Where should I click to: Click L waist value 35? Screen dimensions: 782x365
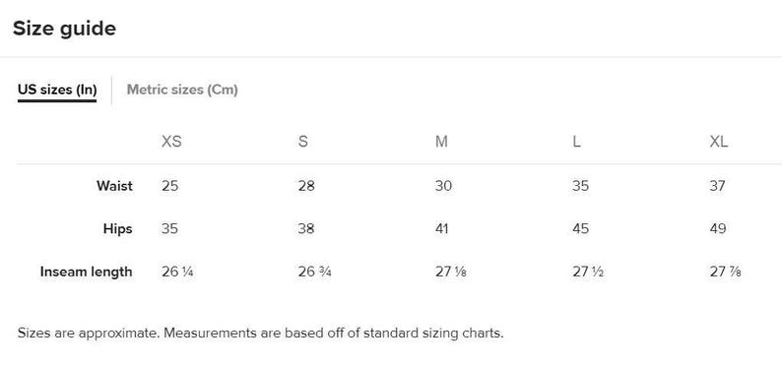click(x=580, y=186)
